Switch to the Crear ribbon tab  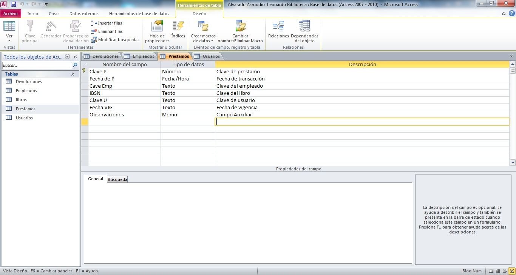[54, 14]
